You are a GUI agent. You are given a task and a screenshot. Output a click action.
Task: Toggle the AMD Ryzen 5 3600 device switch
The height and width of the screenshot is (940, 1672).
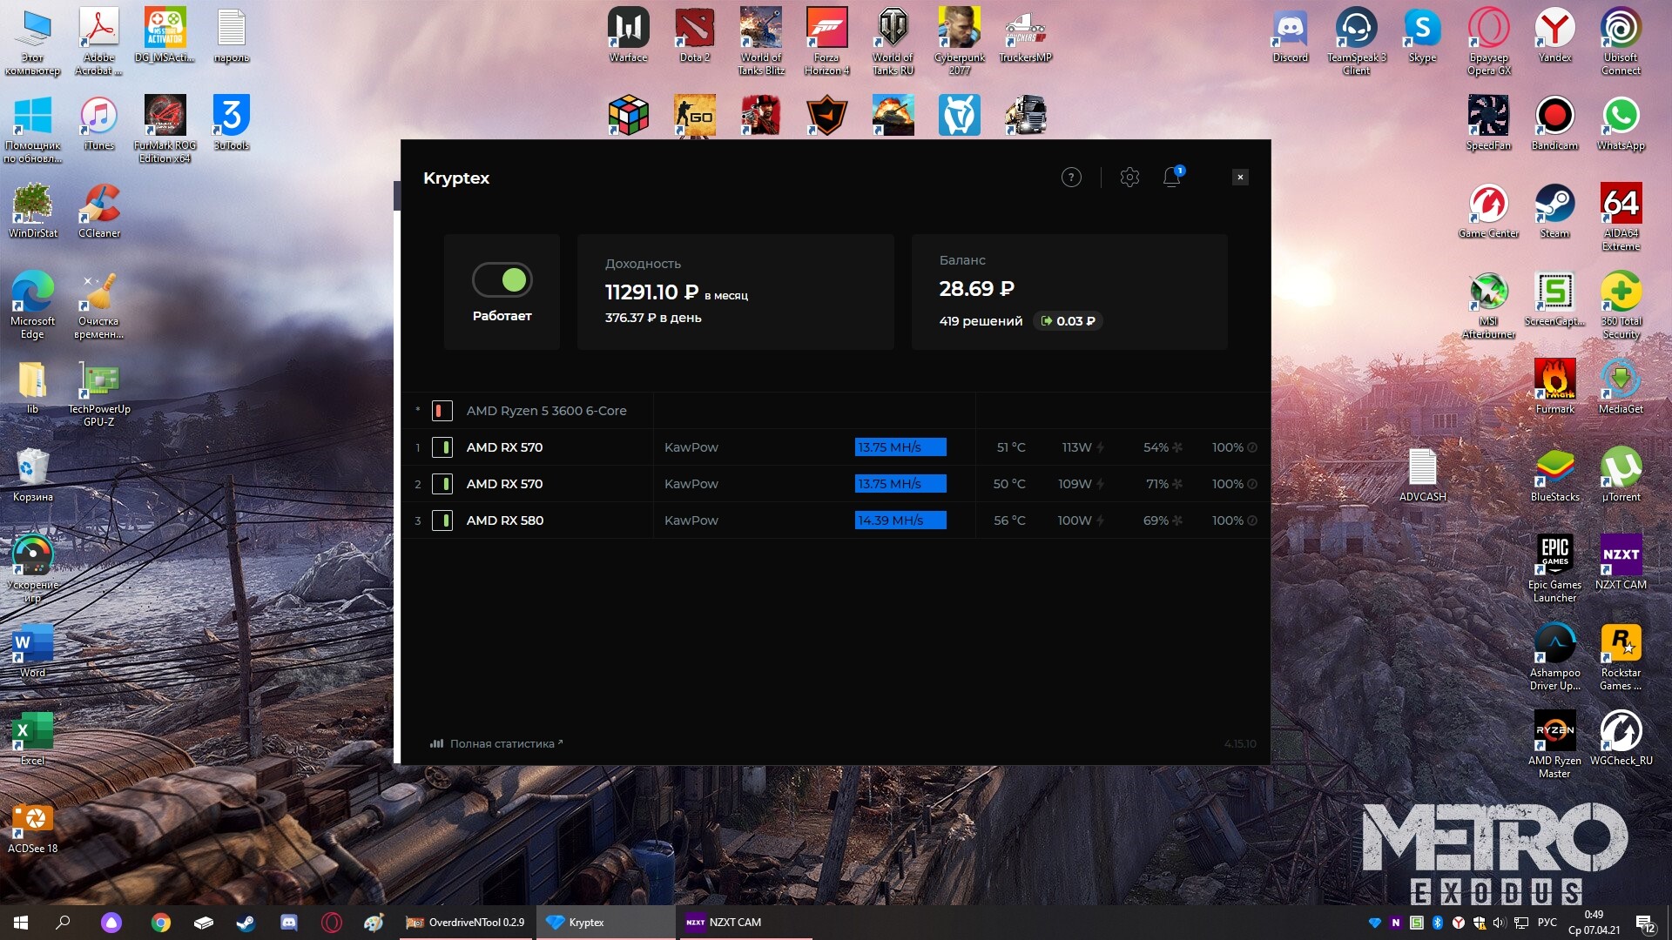(442, 411)
